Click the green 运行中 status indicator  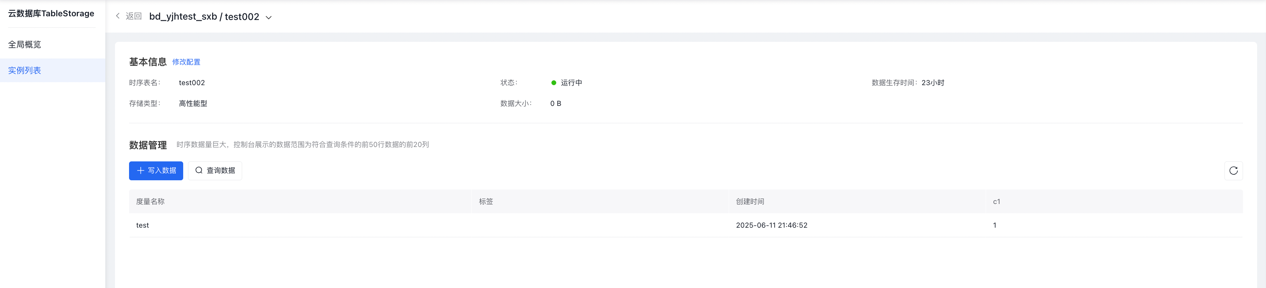tap(554, 83)
